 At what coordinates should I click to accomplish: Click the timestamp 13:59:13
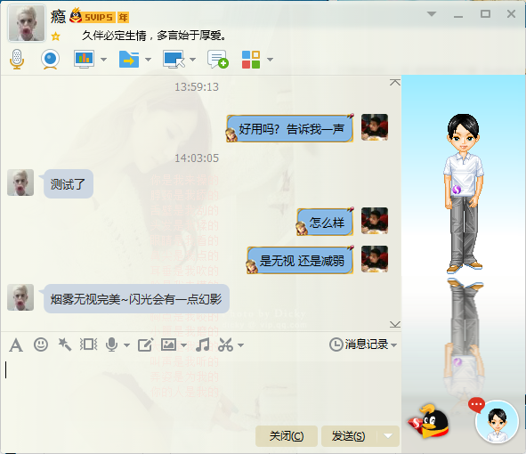tap(197, 87)
